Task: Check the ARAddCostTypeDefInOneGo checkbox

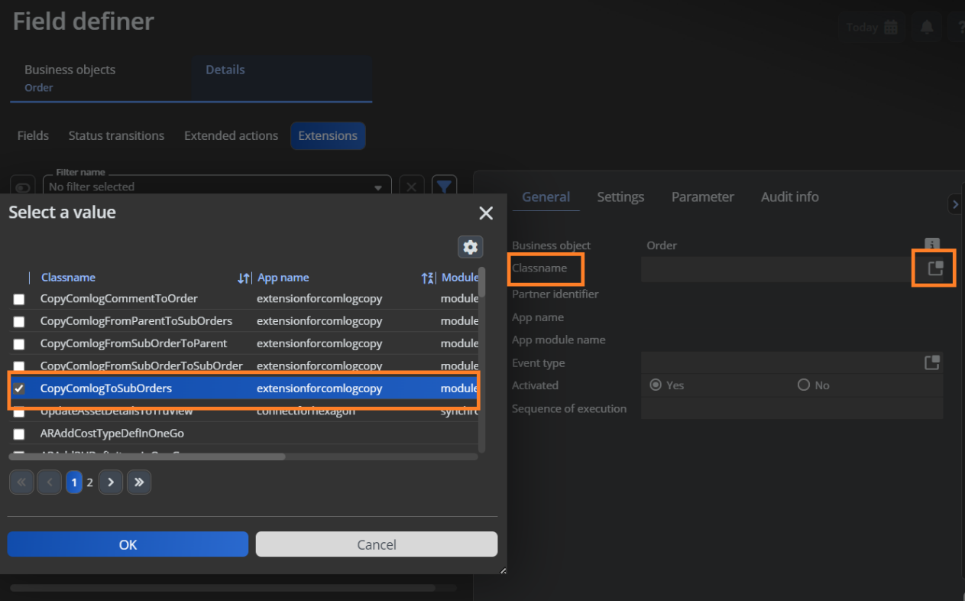Action: 19,434
